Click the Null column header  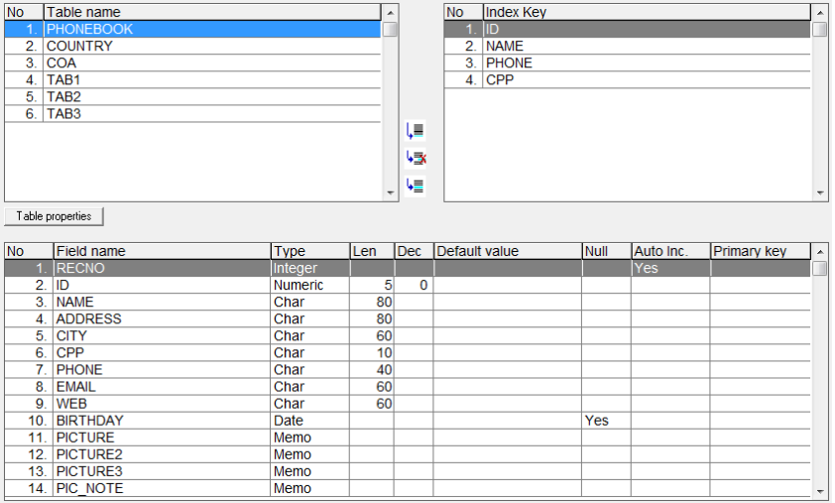pyautogui.click(x=607, y=251)
